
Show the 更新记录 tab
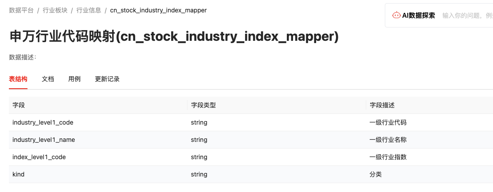point(107,79)
